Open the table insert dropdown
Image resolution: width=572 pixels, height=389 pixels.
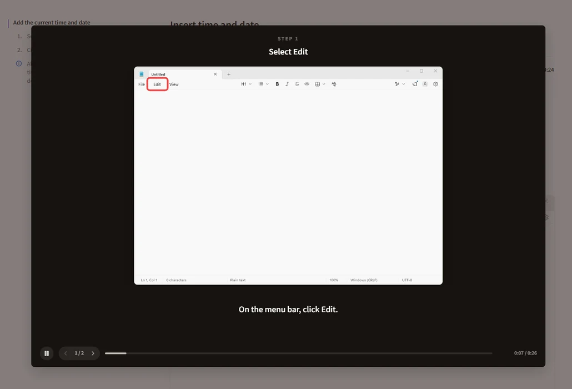coord(320,84)
